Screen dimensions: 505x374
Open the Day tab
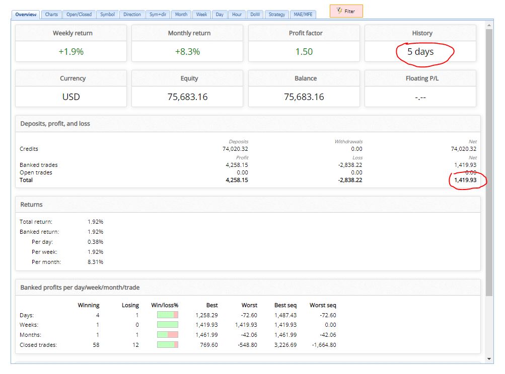click(x=220, y=15)
